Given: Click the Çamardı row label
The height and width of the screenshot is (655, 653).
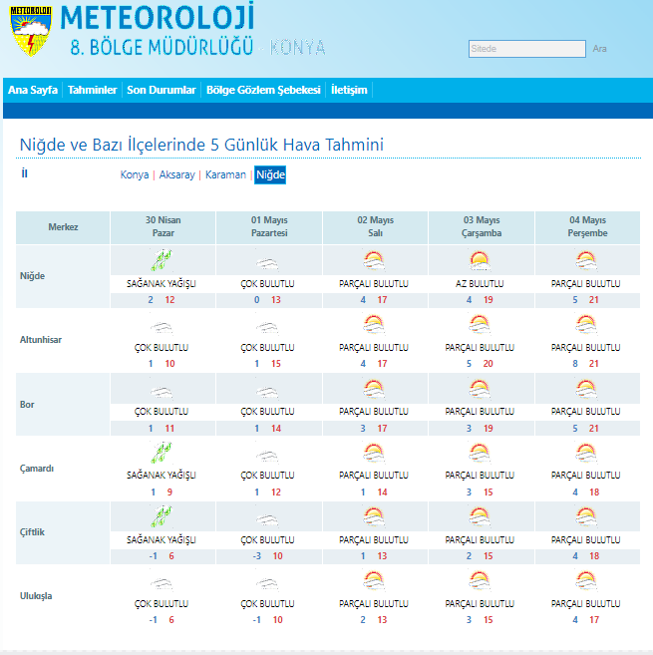Looking at the screenshot, I should tap(37, 469).
